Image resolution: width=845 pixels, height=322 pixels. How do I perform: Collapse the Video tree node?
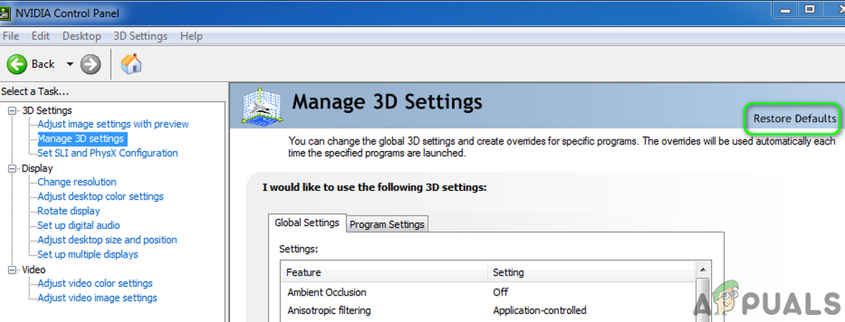click(x=12, y=270)
